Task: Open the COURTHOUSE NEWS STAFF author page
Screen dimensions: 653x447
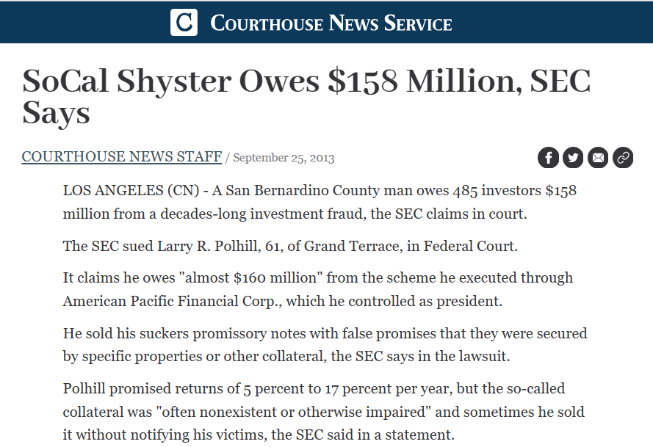Action: [x=121, y=156]
